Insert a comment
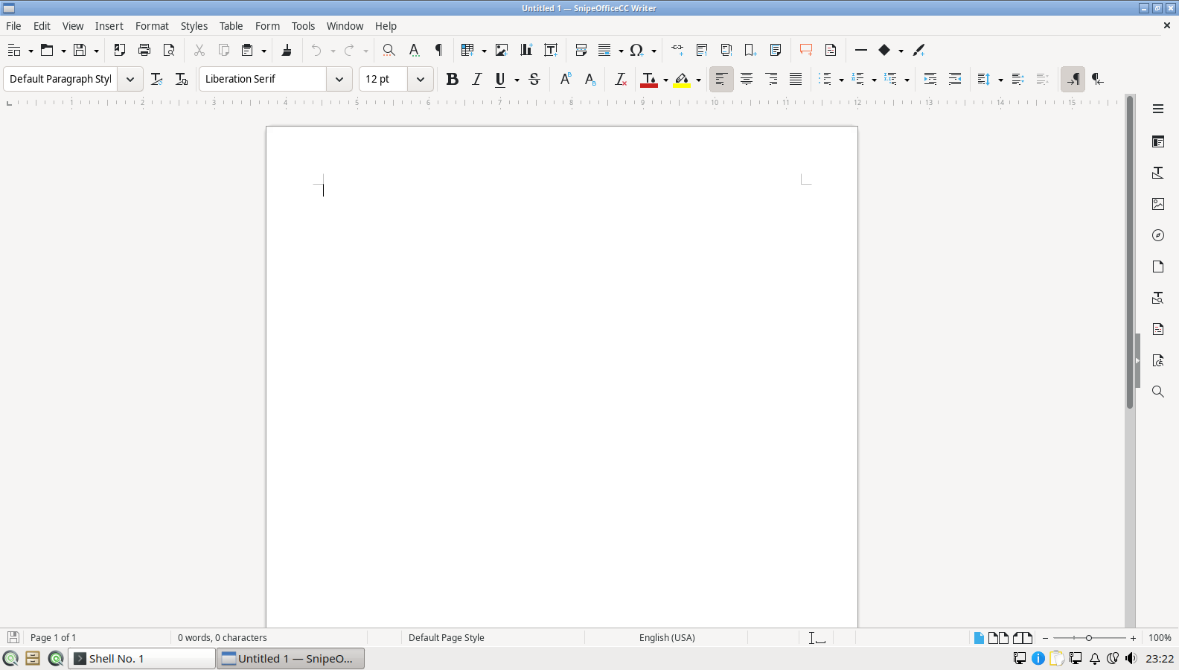The height and width of the screenshot is (670, 1179). (806, 50)
